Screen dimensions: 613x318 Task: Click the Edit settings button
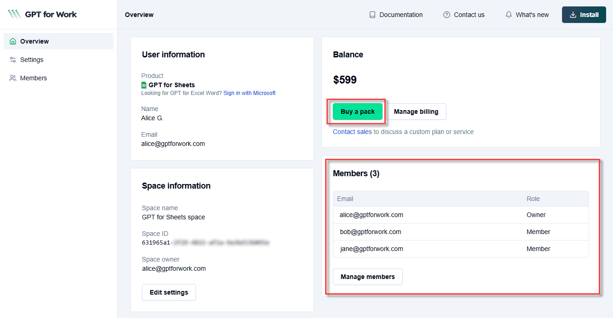pyautogui.click(x=169, y=292)
